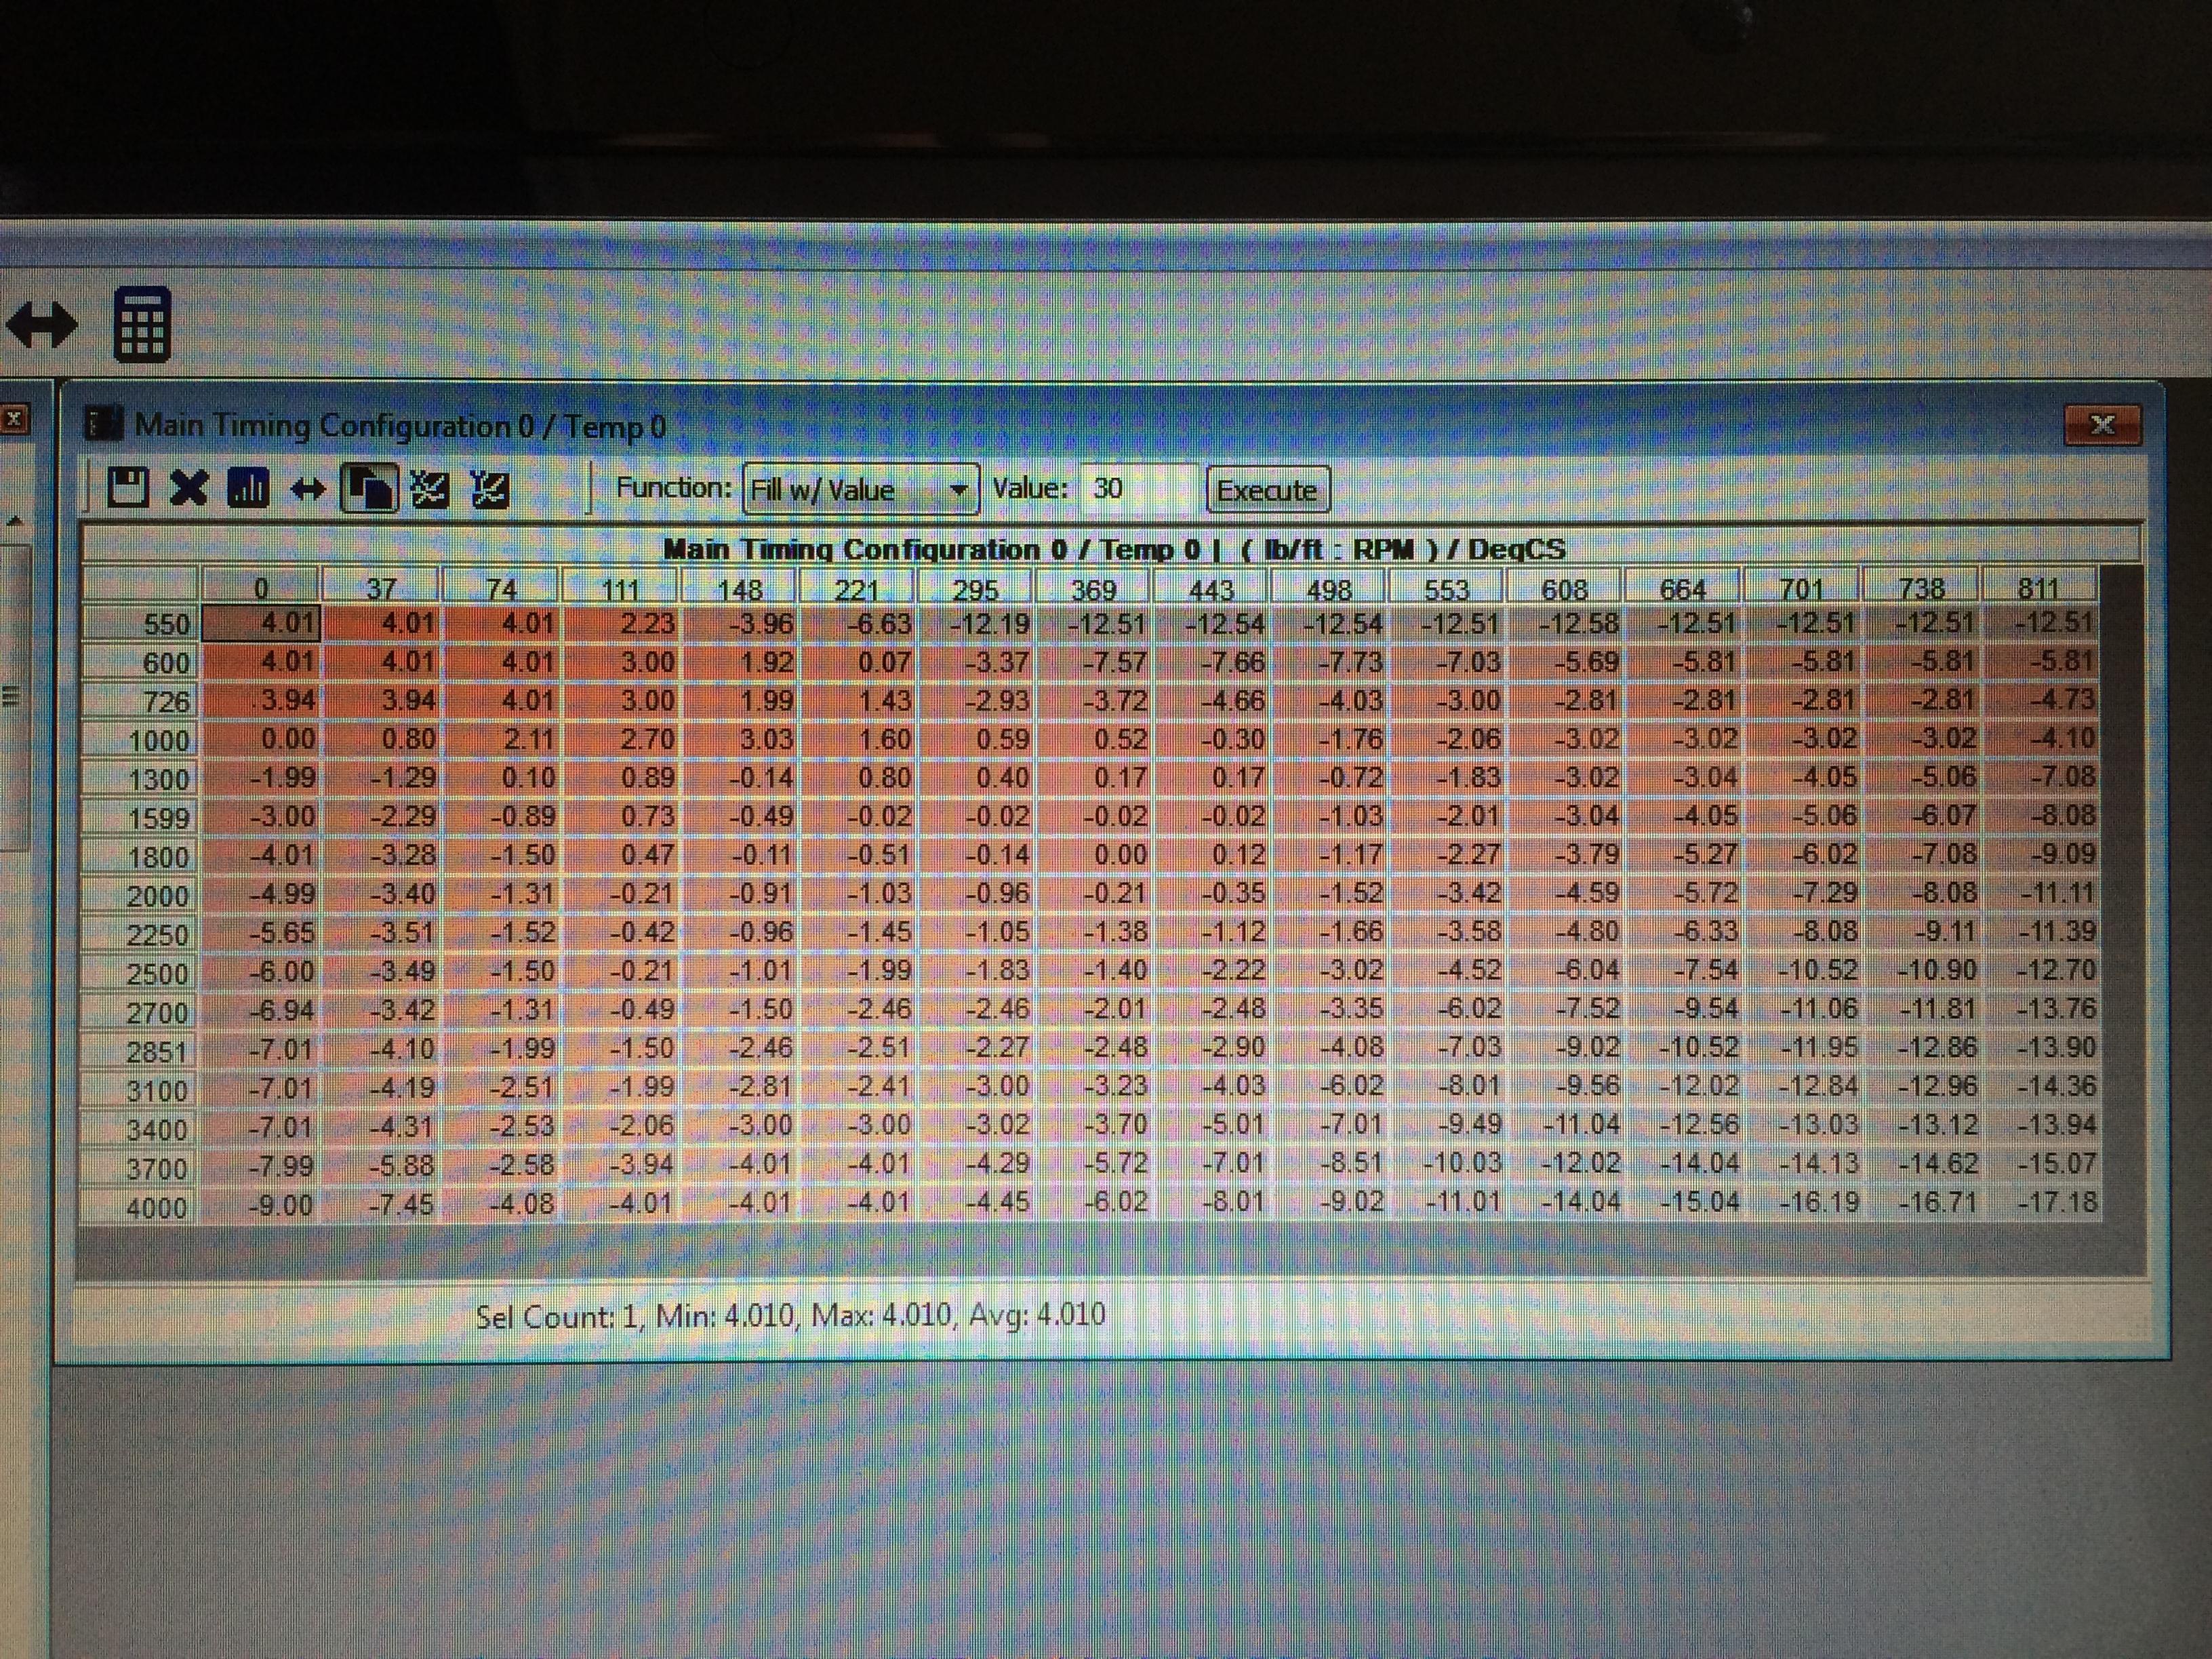Click the large double-arrow icon above window

coord(42,324)
